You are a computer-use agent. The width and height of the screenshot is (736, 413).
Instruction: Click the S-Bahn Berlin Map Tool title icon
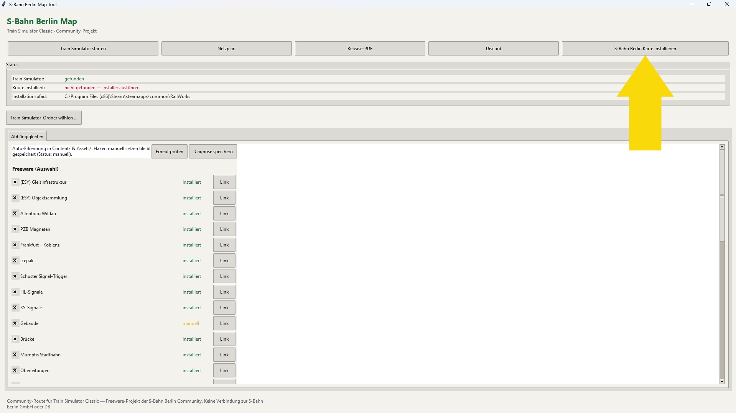[4, 5]
